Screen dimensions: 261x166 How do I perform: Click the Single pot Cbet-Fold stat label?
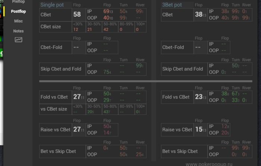(x=51, y=47)
